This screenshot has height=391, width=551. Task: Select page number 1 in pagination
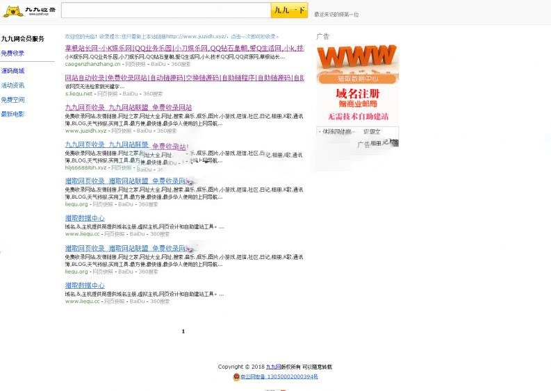pyautogui.click(x=183, y=331)
